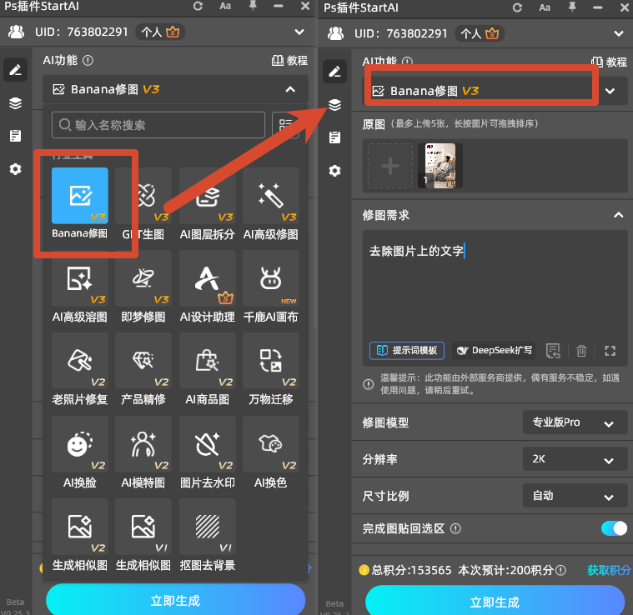Open the AI图层拆分 tool
The image size is (633, 615).
tap(207, 196)
